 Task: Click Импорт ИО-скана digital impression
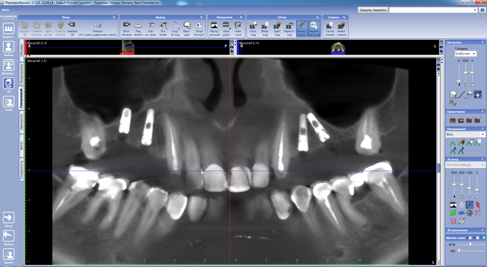coord(98,29)
